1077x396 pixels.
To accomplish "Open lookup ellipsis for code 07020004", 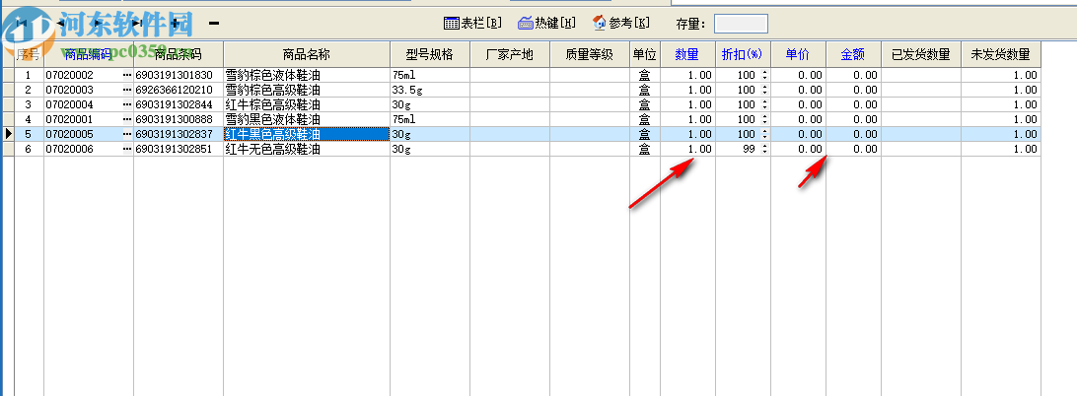I will click(x=127, y=105).
